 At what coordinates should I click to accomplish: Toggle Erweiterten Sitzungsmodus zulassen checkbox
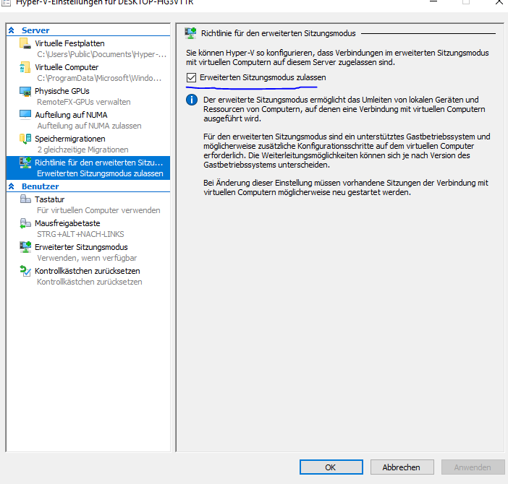(x=191, y=77)
